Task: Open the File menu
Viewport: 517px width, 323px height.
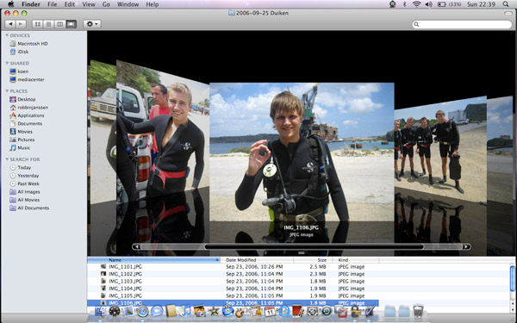Action: point(52,4)
